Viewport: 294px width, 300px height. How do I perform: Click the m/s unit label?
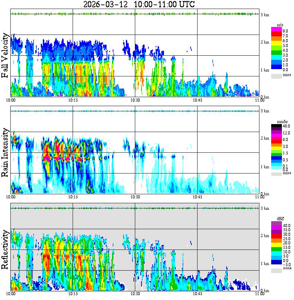pyautogui.click(x=280, y=25)
